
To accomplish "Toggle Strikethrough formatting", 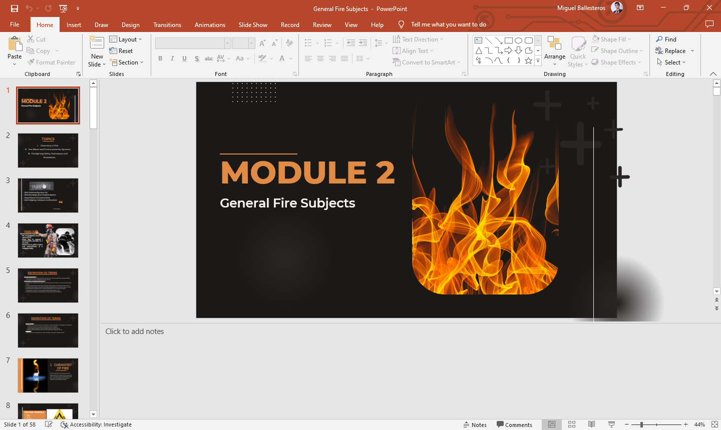I will tap(209, 58).
